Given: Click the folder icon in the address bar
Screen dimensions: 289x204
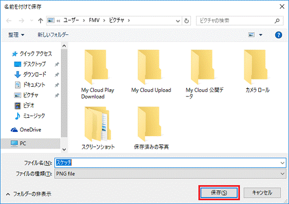Looking at the screenshot, I should tap(51, 20).
